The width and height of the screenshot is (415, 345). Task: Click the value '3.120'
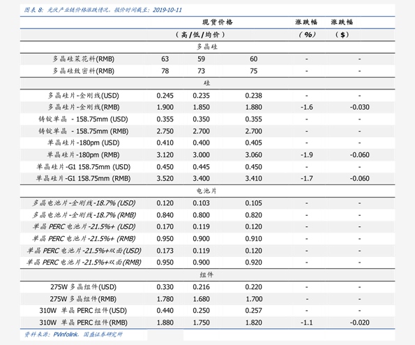point(165,155)
